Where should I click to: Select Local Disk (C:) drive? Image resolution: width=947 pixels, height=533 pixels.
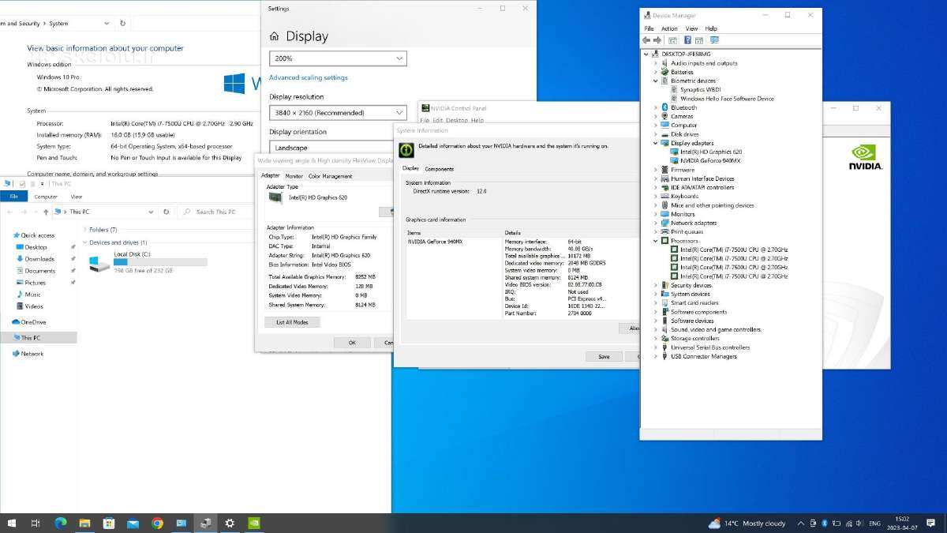(x=149, y=262)
